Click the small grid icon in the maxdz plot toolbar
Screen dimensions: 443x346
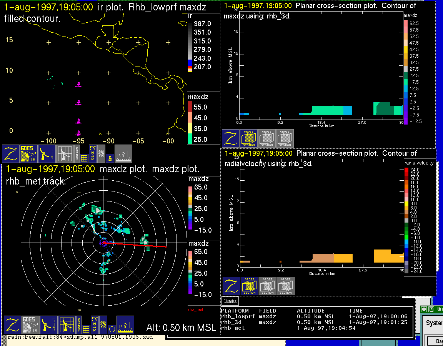86,329
